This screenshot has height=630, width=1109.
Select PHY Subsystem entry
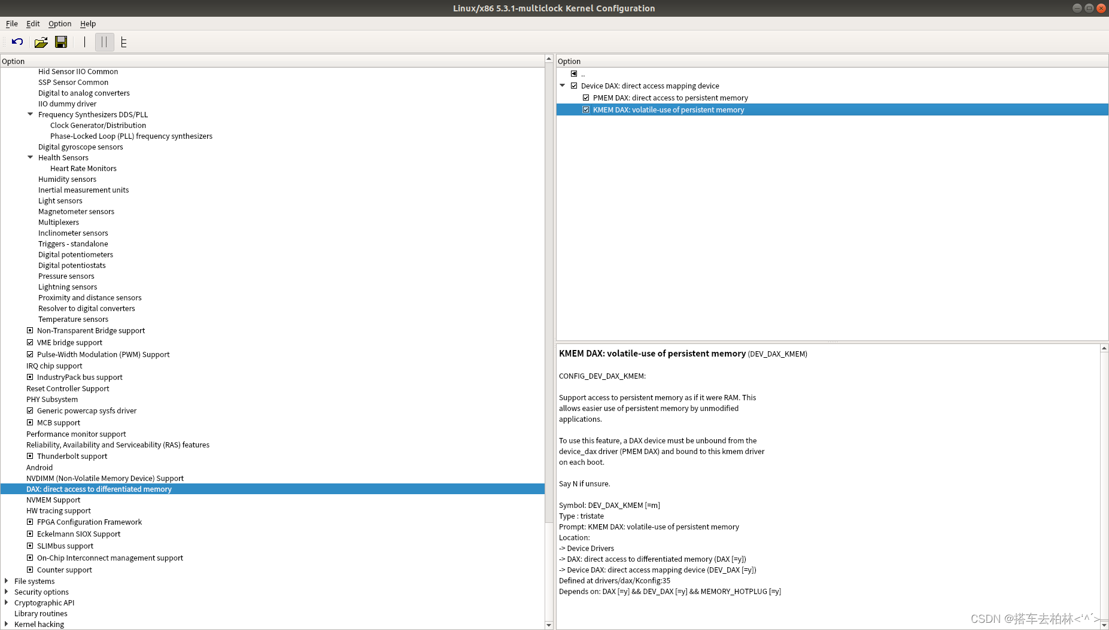[52, 399]
